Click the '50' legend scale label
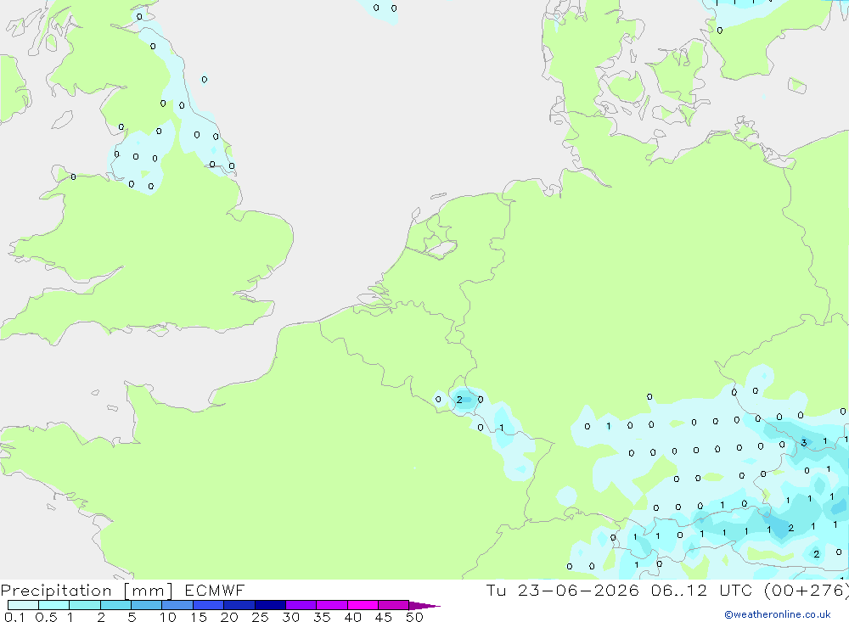Image resolution: width=849 pixels, height=622 pixels. [415, 617]
